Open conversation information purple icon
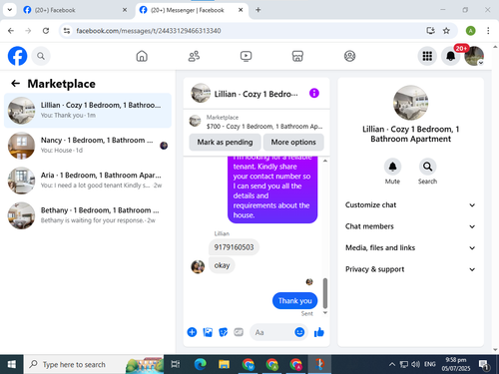The height and width of the screenshot is (374, 499). pos(314,93)
